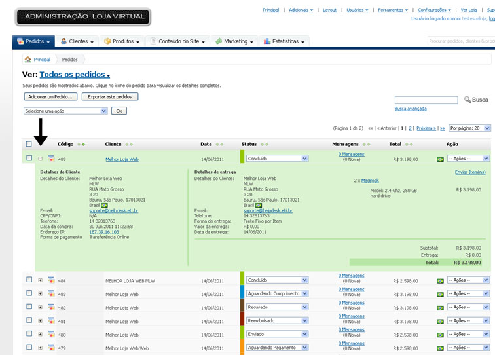Viewport: 495px width, 355px height.
Task: Sort by Total using the sort arrows
Action: pos(409,144)
